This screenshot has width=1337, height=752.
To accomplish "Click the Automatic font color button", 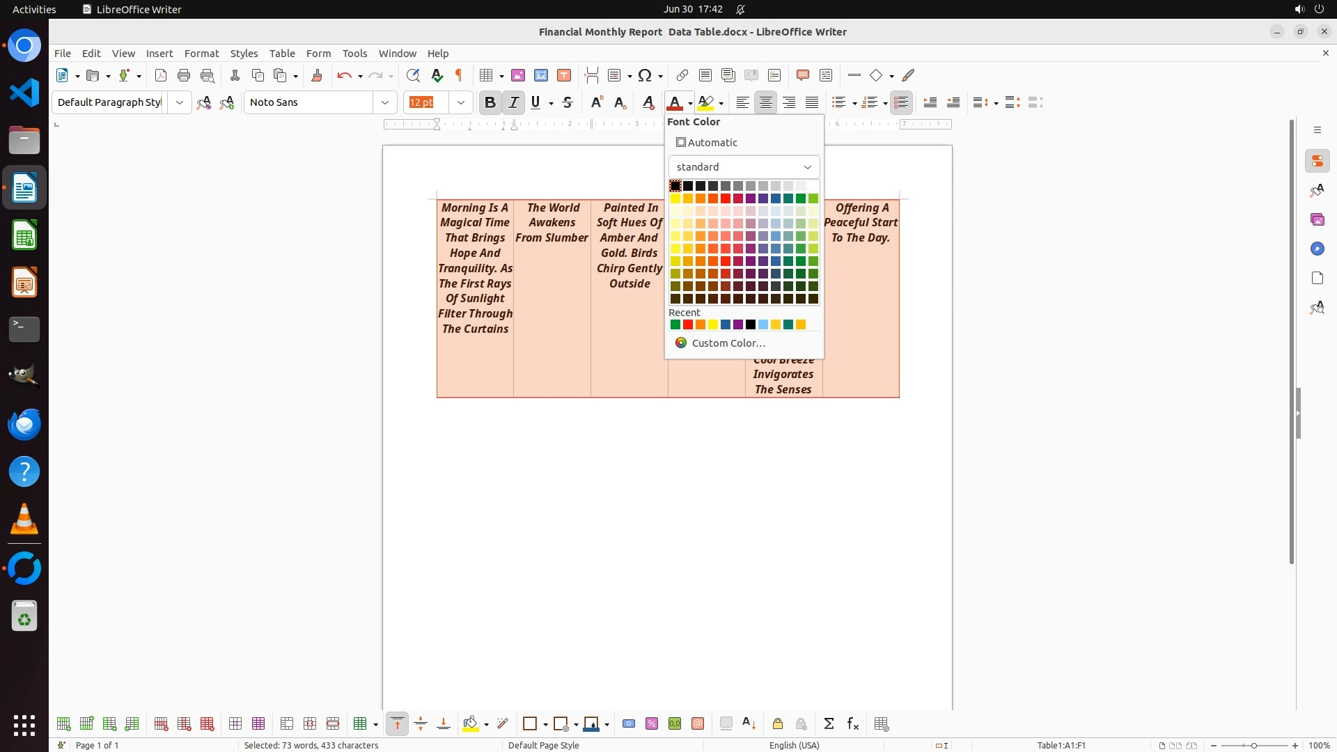I will coord(707,142).
